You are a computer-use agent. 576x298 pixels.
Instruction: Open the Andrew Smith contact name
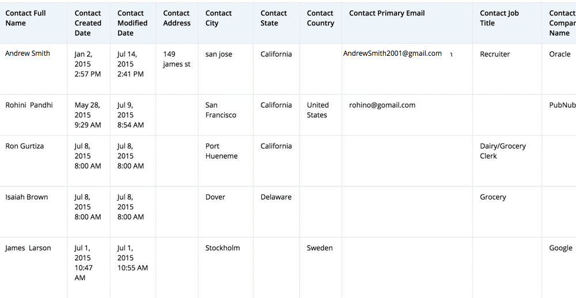28,54
